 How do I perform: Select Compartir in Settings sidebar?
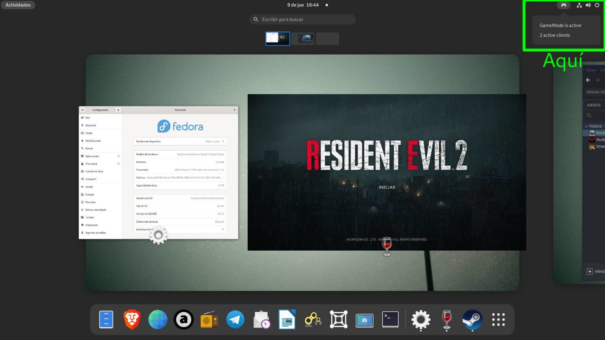click(101, 179)
